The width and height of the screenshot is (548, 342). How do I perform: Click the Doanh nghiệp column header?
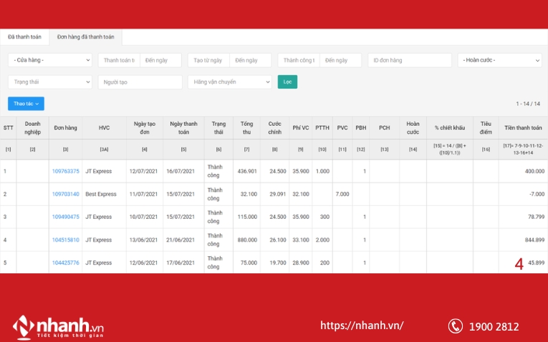pyautogui.click(x=32, y=128)
